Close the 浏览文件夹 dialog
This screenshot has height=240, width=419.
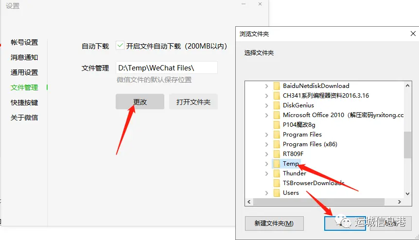tap(413, 34)
